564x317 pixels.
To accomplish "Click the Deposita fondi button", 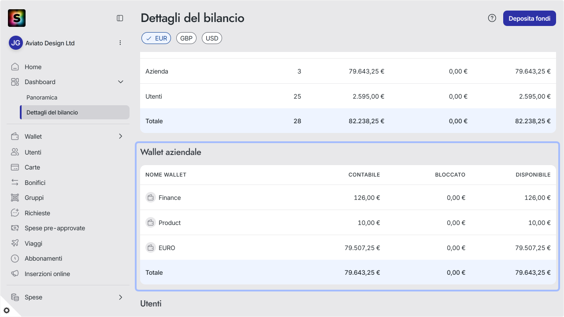I will 530,18.
